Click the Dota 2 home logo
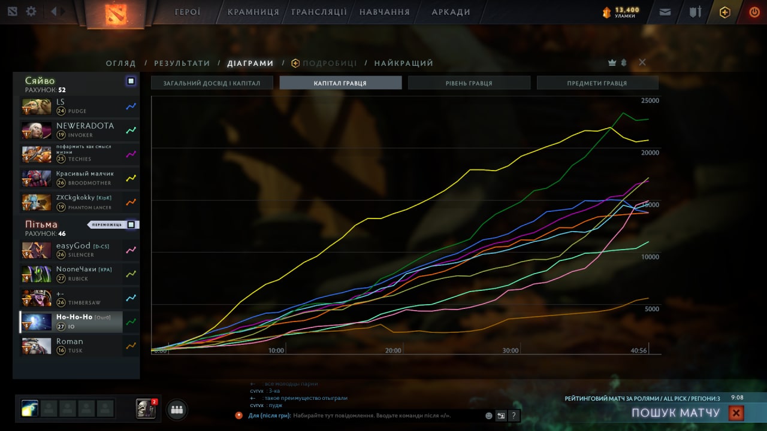The image size is (767, 431). pos(116,14)
